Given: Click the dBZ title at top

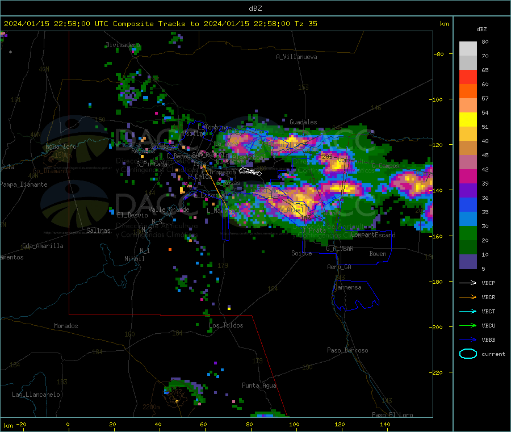Looking at the screenshot, I should (x=255, y=9).
